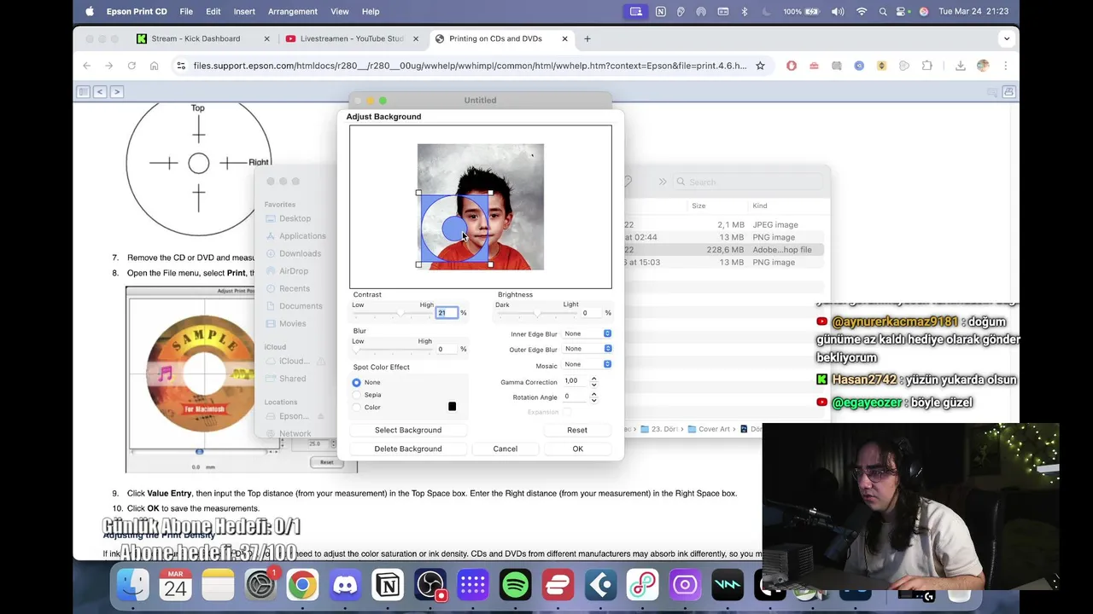Click previous topic arrow in Epson help
This screenshot has height=614, width=1093.
click(x=100, y=91)
